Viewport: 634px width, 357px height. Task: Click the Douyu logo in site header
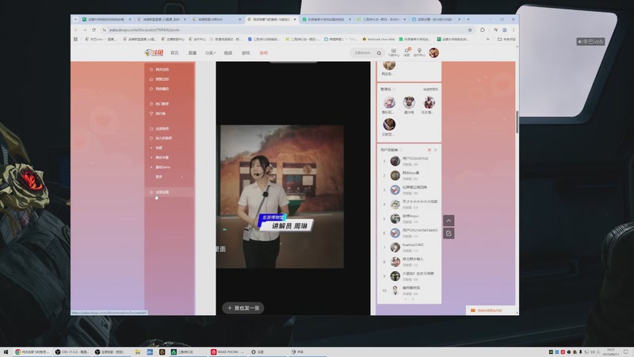[x=154, y=53]
